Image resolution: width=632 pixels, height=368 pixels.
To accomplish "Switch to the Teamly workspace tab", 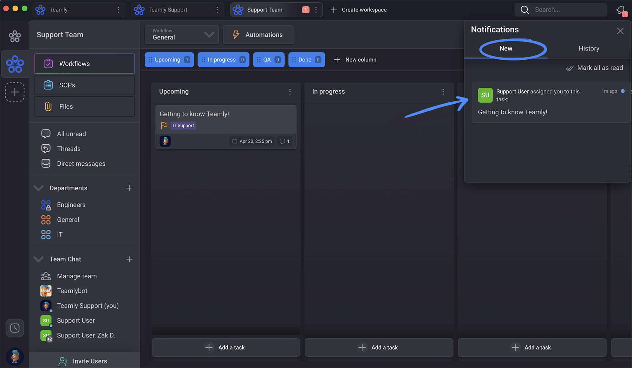I will coord(79,10).
